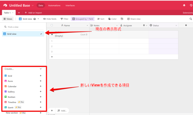
Task: Switch to the Automations tab
Action: [54, 5]
